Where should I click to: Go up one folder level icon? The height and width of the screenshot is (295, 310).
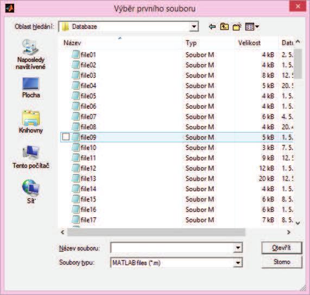tap(224, 27)
